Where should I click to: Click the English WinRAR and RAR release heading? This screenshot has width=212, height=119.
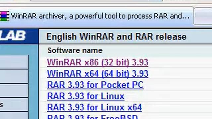(x=116, y=37)
